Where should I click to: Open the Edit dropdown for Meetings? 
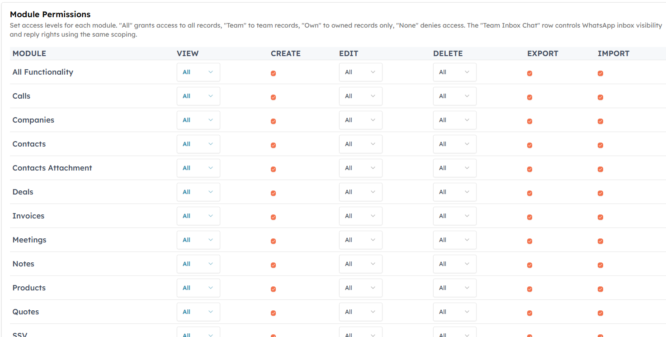[x=360, y=240]
